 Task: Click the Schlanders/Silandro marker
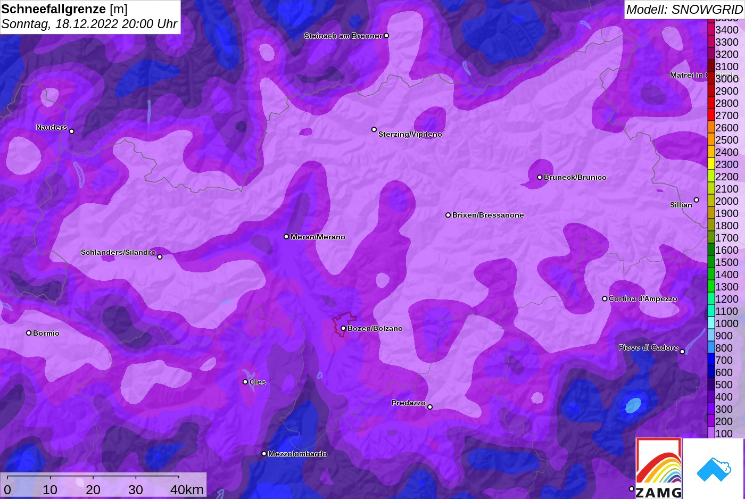click(x=160, y=257)
